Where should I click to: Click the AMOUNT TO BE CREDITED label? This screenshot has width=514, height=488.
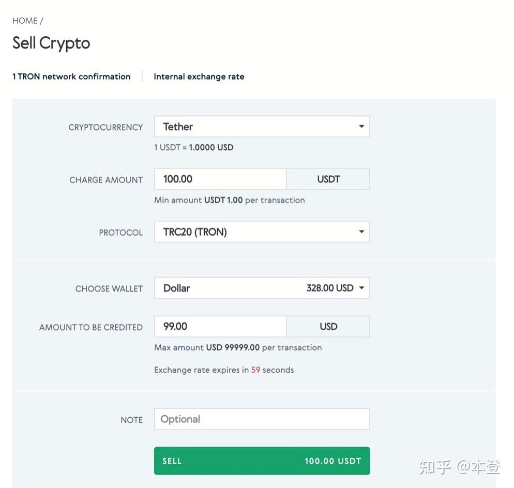91,327
